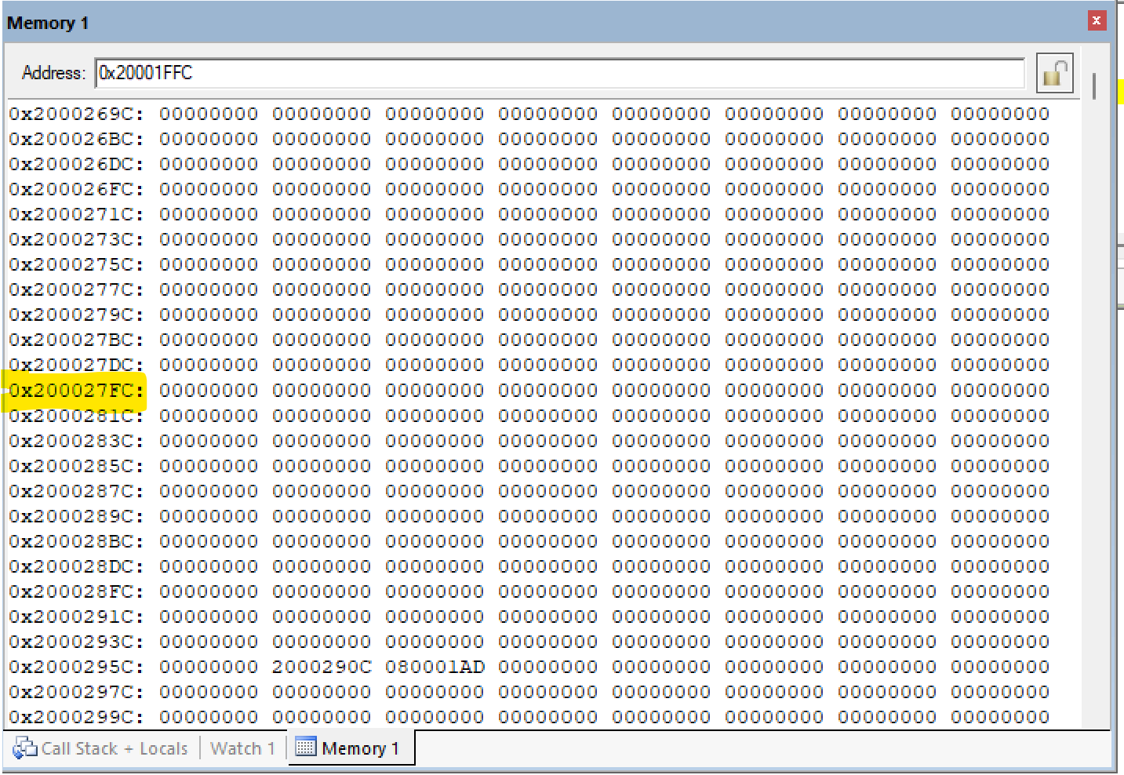Click row address 0x200027BC:

(x=77, y=340)
